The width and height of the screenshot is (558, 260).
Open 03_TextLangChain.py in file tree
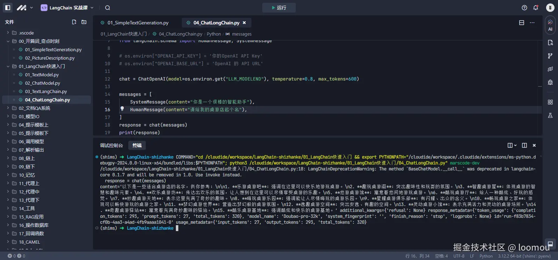click(x=46, y=91)
